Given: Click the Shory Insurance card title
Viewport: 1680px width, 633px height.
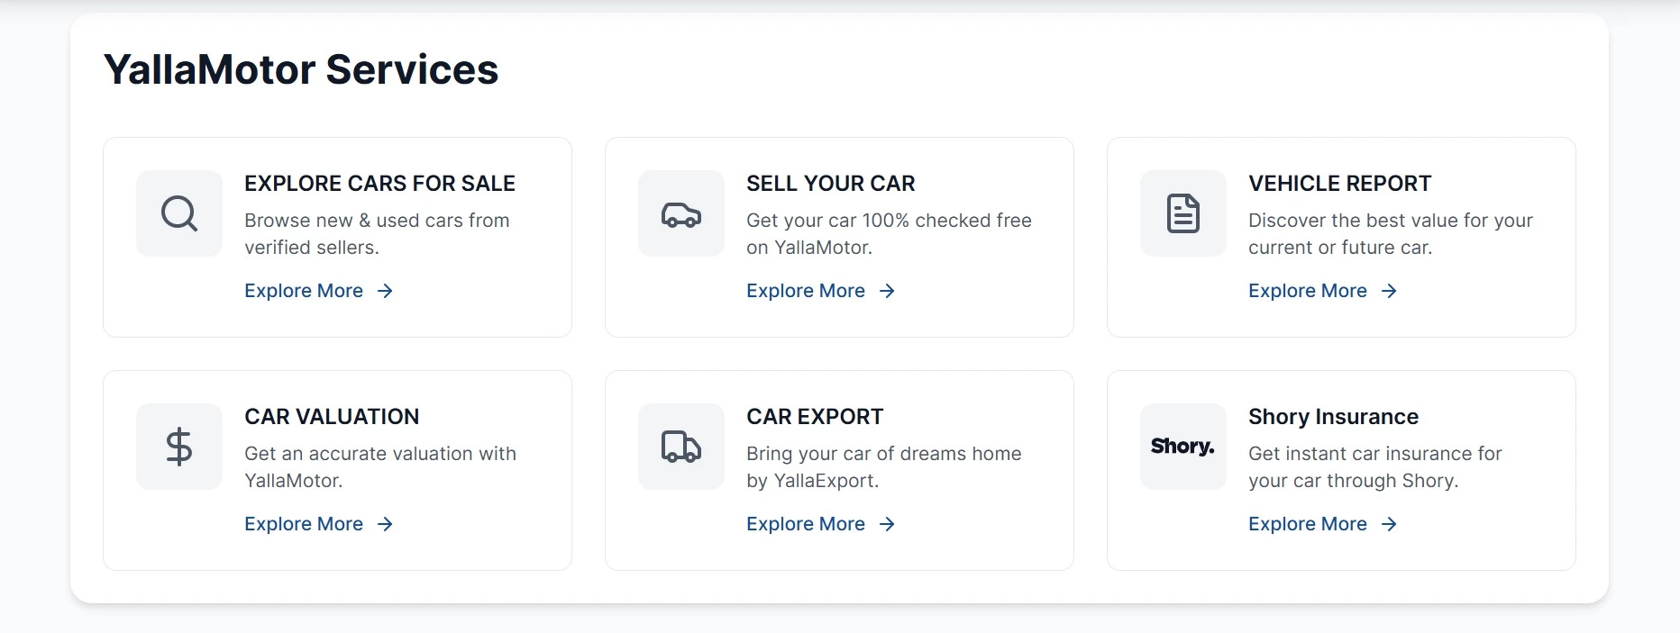Looking at the screenshot, I should click(1333, 417).
